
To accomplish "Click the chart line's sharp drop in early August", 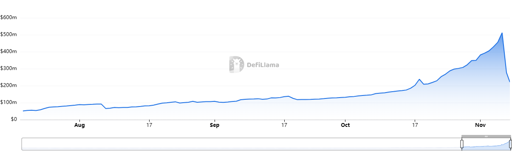I will click(103, 107).
